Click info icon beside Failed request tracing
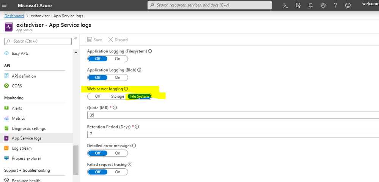 point(129,165)
